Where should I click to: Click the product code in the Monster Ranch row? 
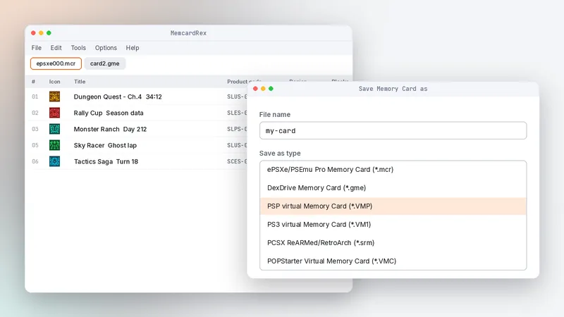tap(237, 129)
